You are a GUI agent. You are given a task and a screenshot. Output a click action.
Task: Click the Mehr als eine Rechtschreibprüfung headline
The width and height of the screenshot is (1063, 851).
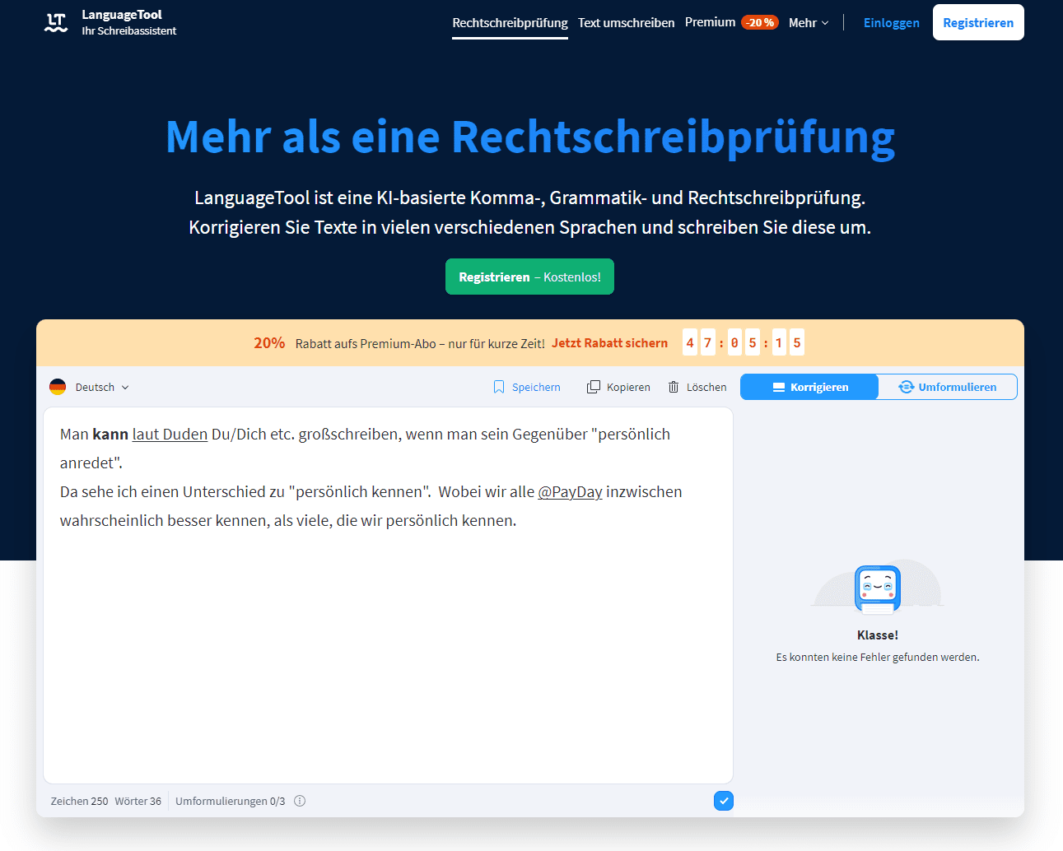[530, 137]
